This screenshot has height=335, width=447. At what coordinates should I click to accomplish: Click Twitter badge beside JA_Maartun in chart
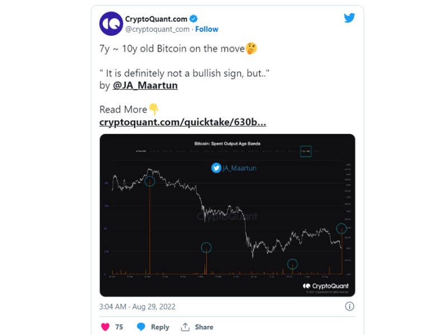click(216, 167)
